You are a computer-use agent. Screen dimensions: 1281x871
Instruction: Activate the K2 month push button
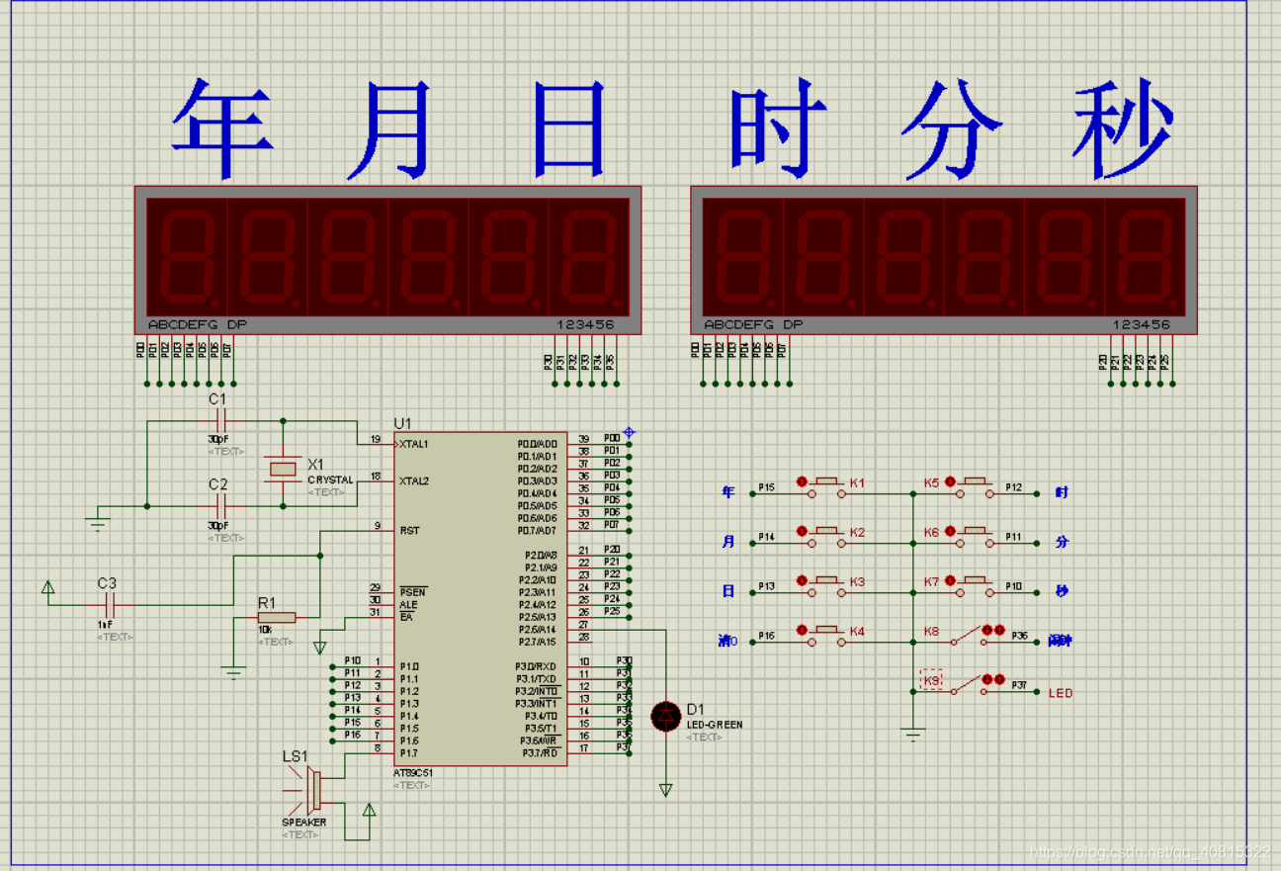pos(826,536)
